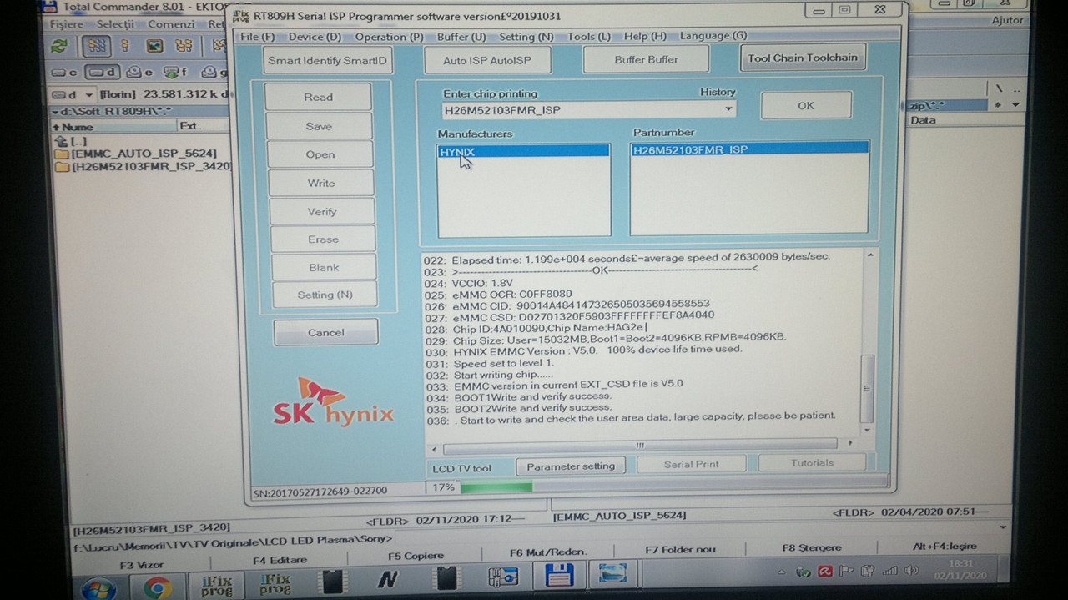Click the Tool Chain Toolchain button
The image size is (1068, 600).
tap(803, 58)
